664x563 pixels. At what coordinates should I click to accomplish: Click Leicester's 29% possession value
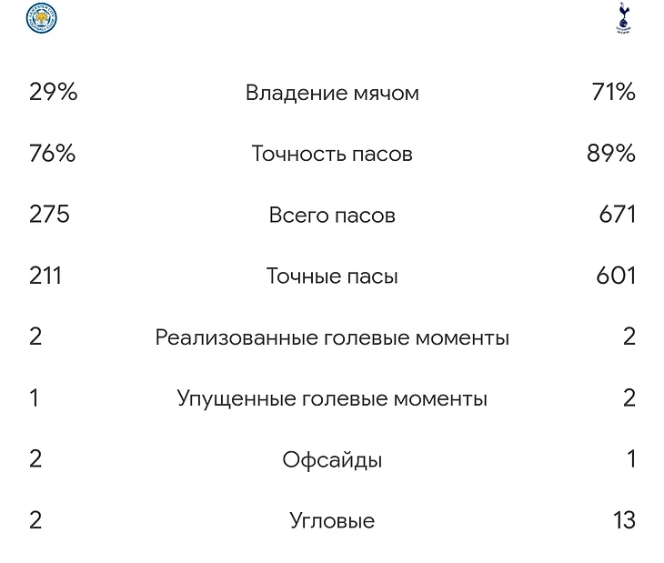pyautogui.click(x=54, y=92)
